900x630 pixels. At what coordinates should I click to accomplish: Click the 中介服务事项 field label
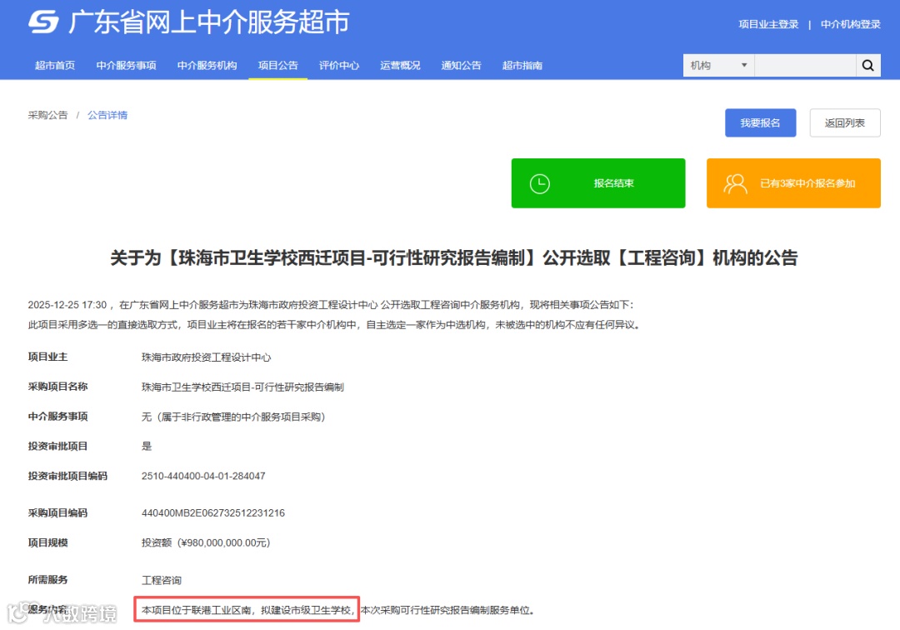tap(57, 417)
